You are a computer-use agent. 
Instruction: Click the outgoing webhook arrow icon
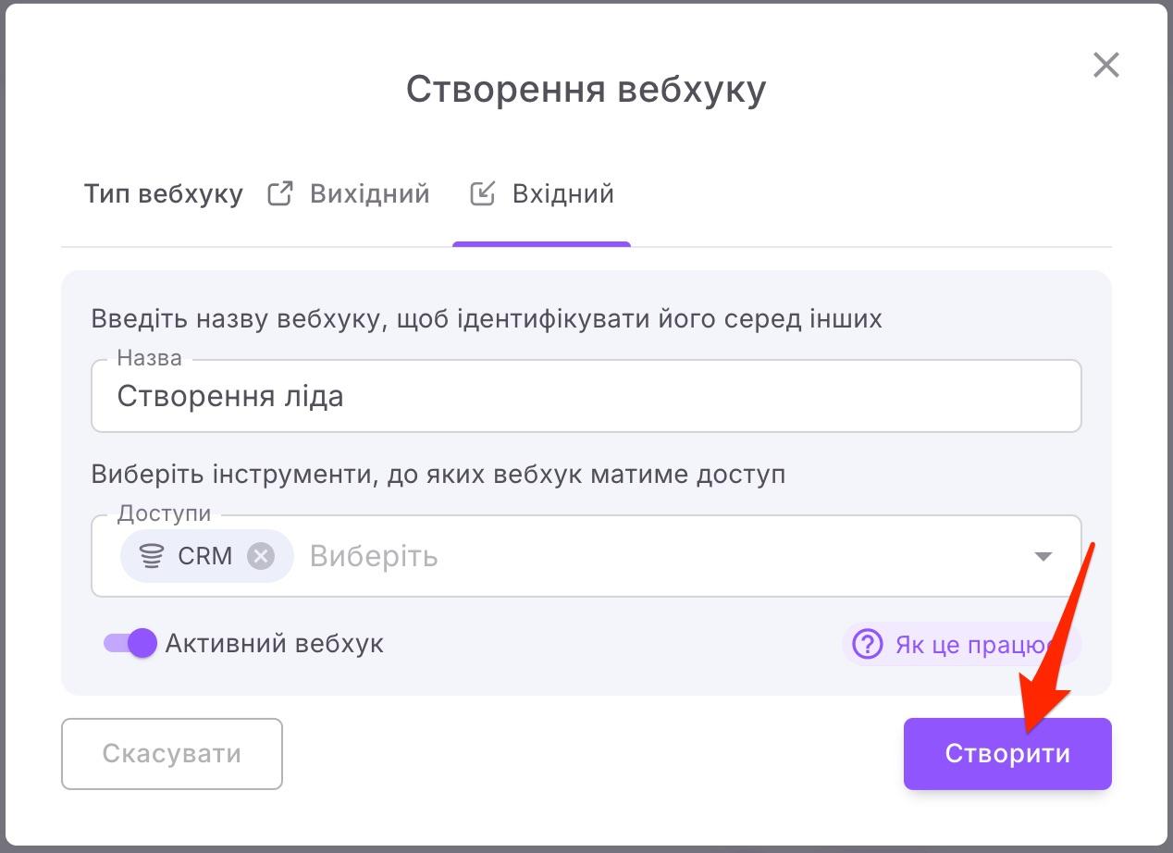point(279,192)
